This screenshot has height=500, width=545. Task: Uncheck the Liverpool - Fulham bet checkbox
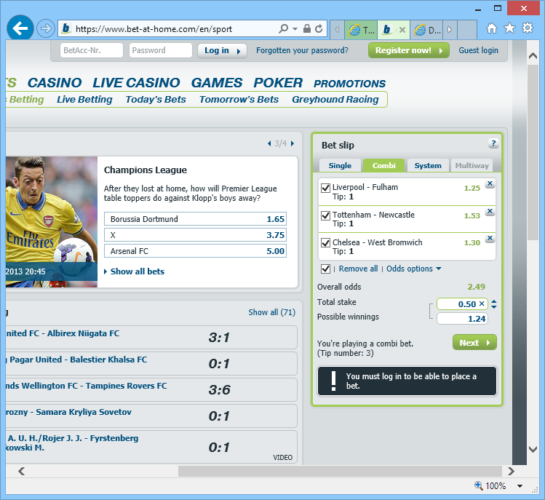pos(325,188)
